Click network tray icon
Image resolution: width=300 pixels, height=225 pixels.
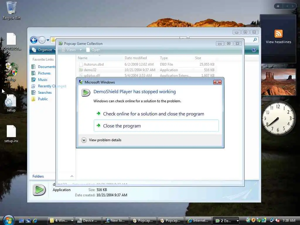[272, 220]
